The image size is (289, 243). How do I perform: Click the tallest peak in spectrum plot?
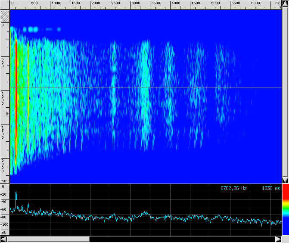pyautogui.click(x=16, y=192)
